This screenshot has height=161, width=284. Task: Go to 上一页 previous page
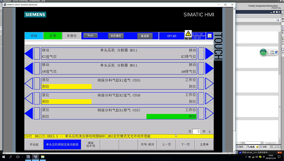pyautogui.click(x=166, y=145)
